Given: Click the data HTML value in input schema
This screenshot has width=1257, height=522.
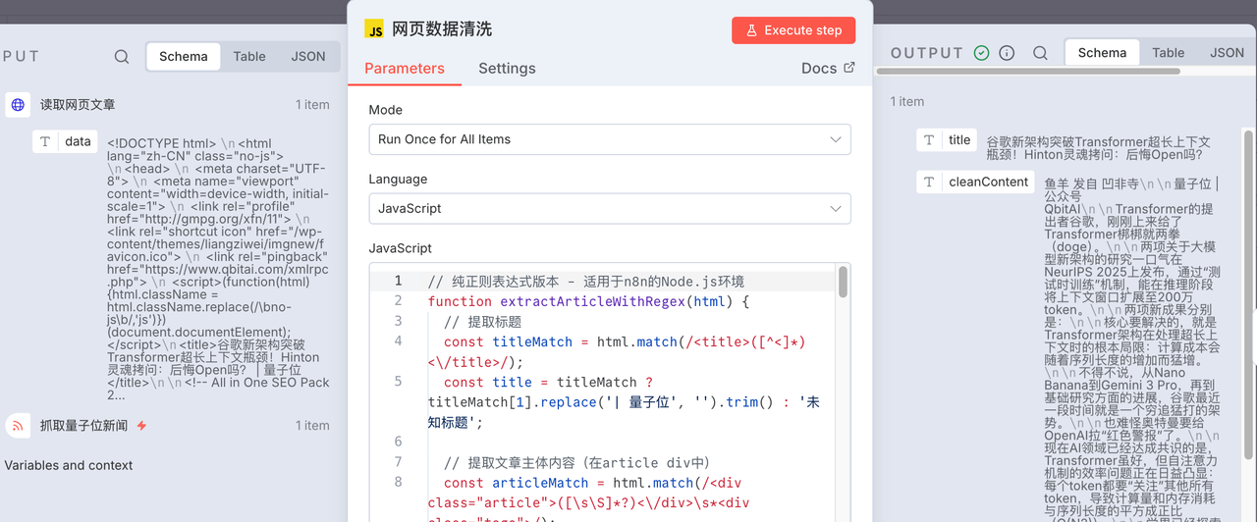Looking at the screenshot, I should pos(217,269).
